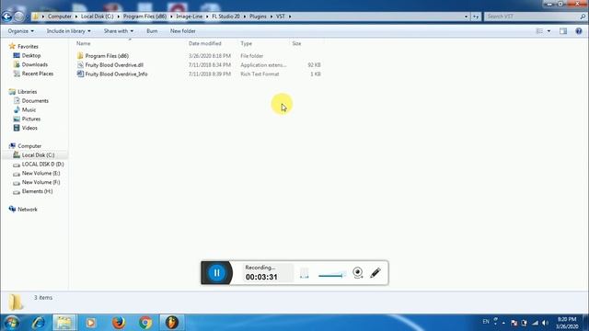Screen dimensions: 589x331
Task: Open the view options dropdown arrow
Action: (549, 31)
